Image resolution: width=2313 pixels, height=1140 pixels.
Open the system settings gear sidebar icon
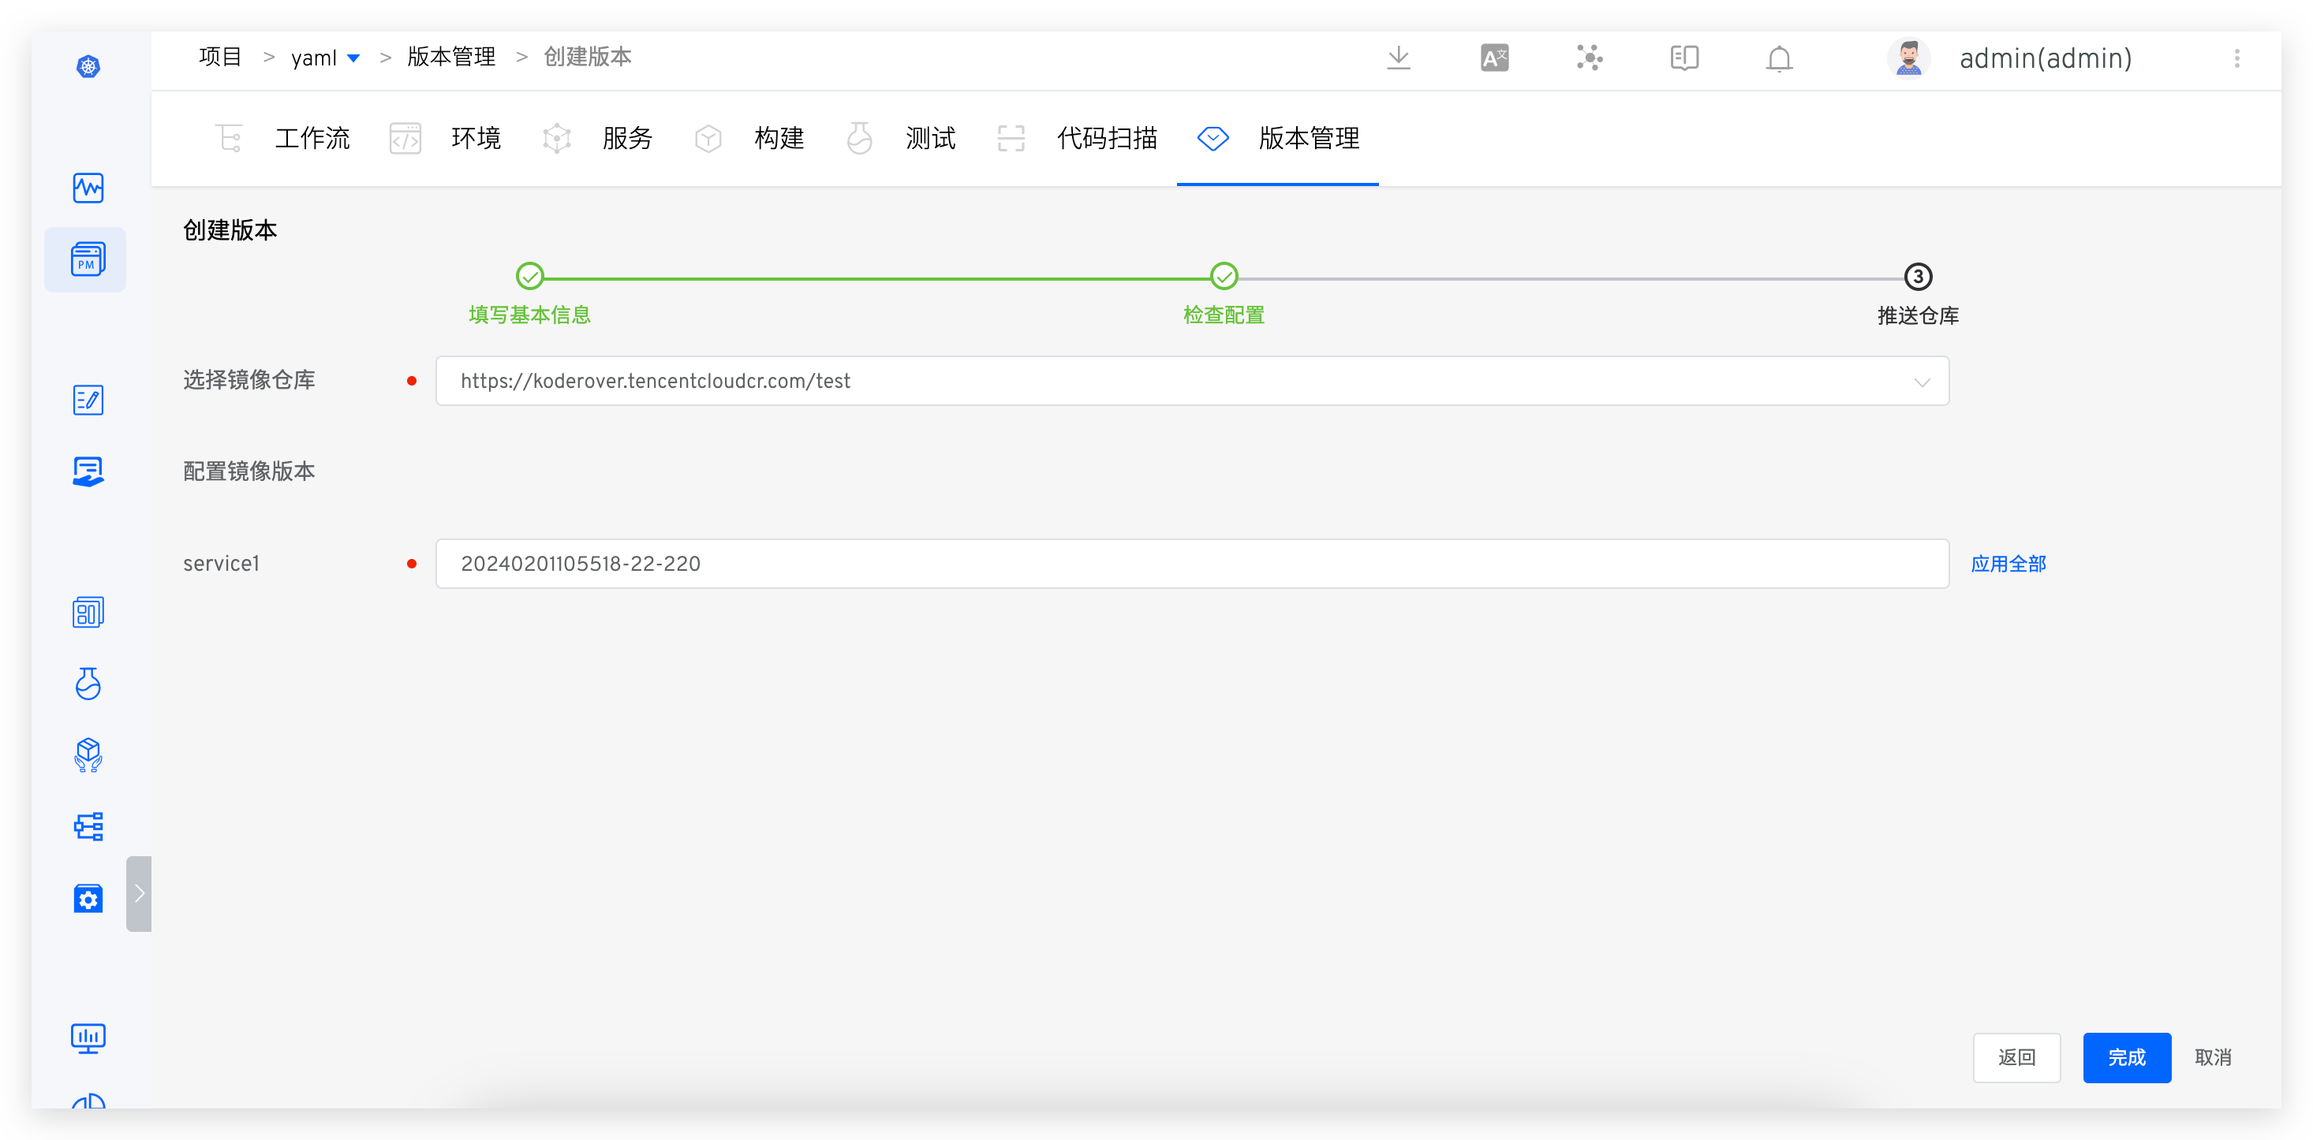[88, 898]
